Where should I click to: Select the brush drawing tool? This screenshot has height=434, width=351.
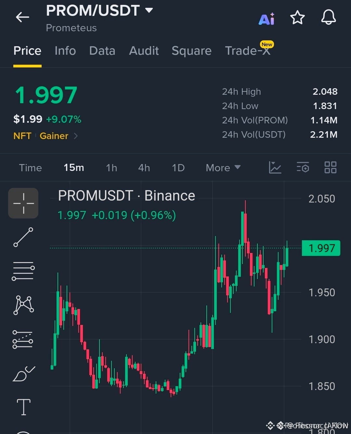[24, 373]
